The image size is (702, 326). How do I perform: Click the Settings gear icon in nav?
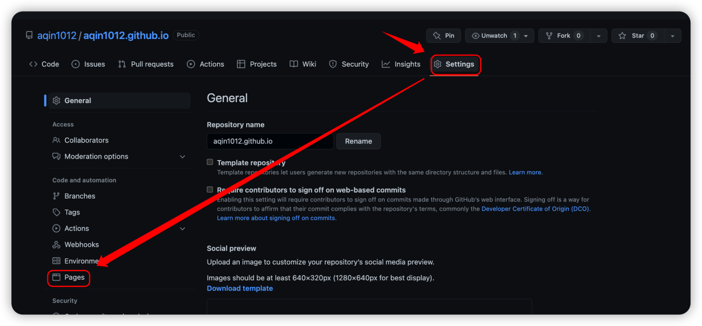(438, 64)
